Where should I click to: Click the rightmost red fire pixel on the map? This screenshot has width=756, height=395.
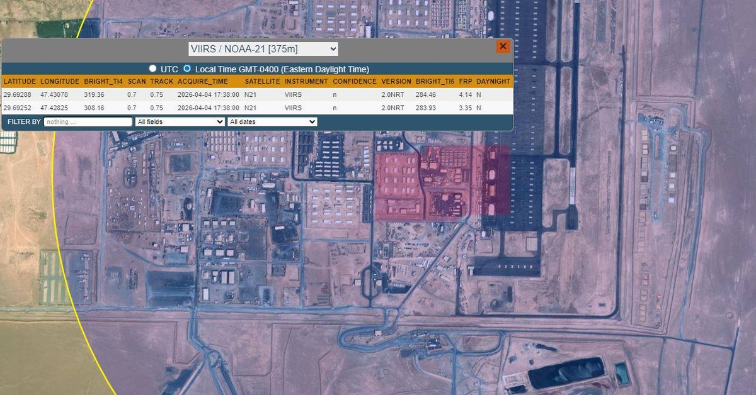(x=496, y=181)
